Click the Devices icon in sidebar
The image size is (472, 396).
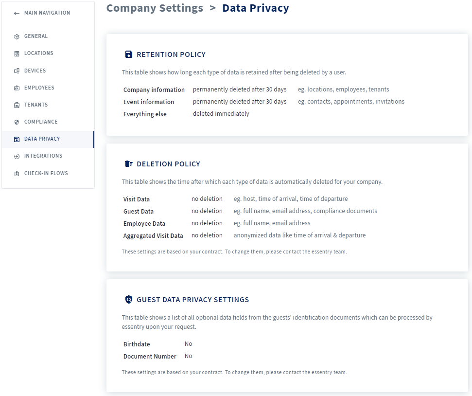click(17, 71)
